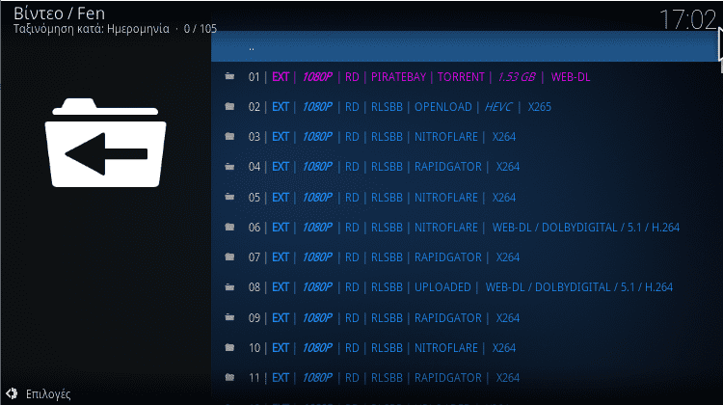Pick source 05 NITROFLARE X264
Screen dimensions: 723x405
[x=466, y=197]
